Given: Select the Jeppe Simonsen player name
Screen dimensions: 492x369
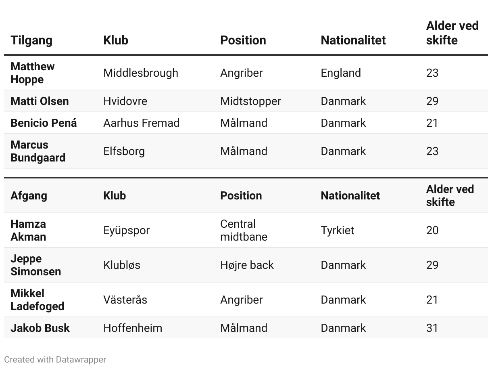Looking at the screenshot, I should click(36, 265).
